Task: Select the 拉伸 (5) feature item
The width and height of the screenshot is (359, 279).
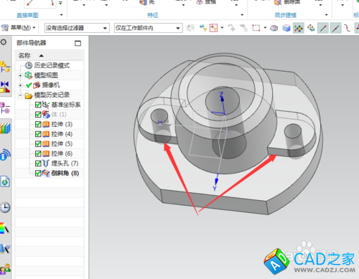Action: coord(62,144)
